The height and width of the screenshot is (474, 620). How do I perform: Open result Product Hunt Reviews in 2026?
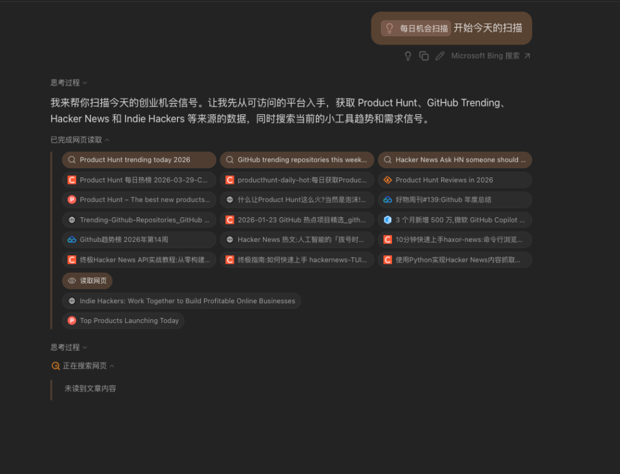tap(455, 180)
